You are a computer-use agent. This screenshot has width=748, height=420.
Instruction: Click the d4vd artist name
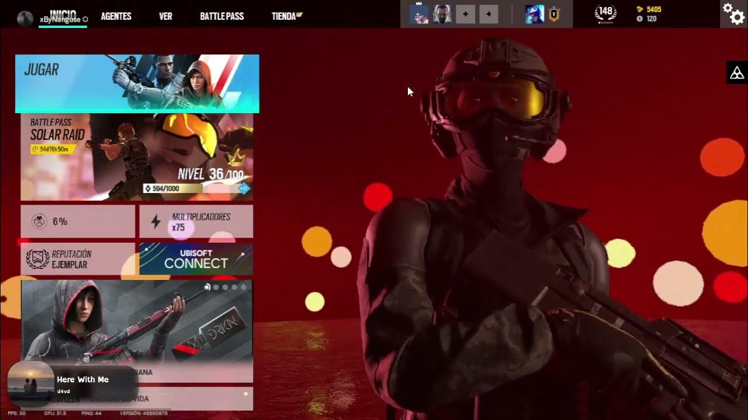click(x=63, y=391)
